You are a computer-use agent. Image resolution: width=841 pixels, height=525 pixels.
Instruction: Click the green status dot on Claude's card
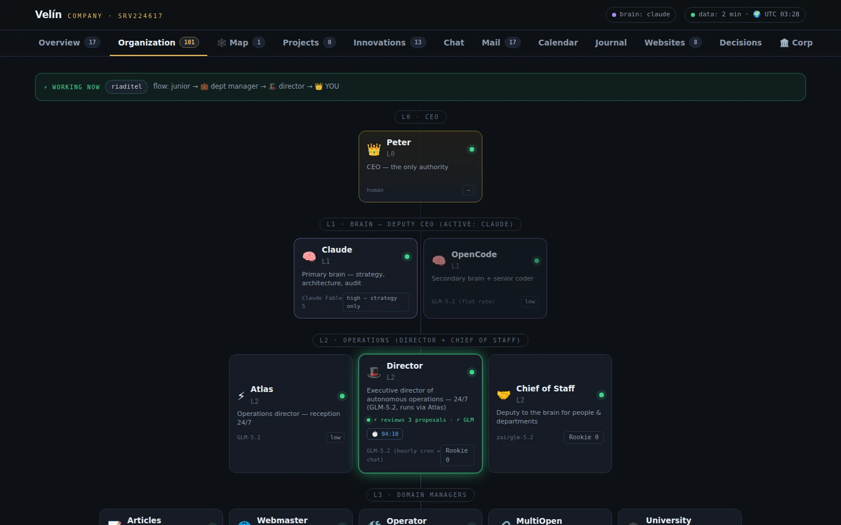[x=407, y=257]
